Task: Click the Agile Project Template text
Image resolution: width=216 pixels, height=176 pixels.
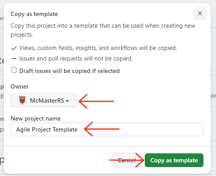Action: click(x=47, y=130)
